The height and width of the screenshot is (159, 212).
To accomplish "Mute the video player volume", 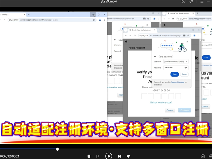I will 129,156.
